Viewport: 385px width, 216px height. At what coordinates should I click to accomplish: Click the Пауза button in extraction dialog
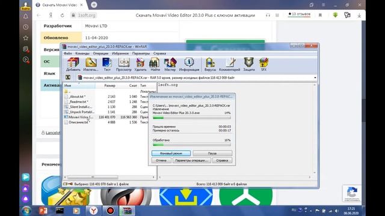[212, 154]
